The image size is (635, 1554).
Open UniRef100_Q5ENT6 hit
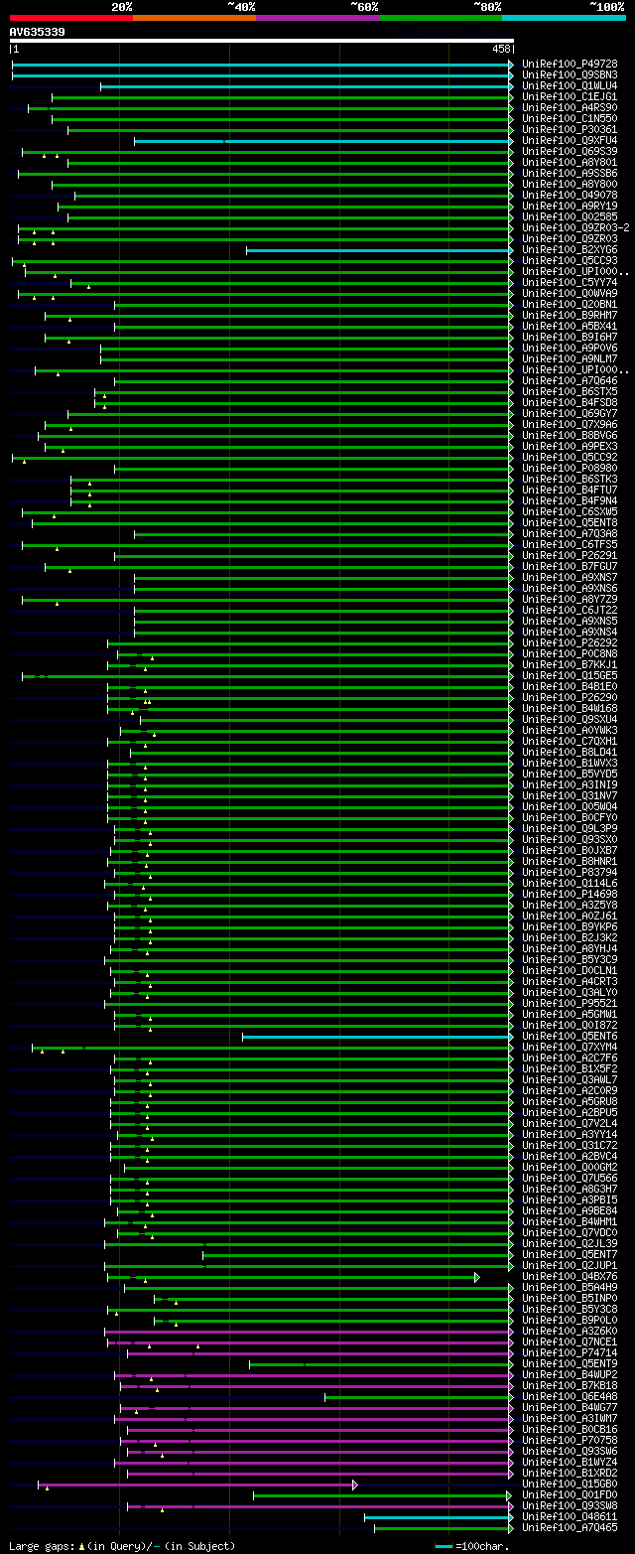coord(570,1036)
